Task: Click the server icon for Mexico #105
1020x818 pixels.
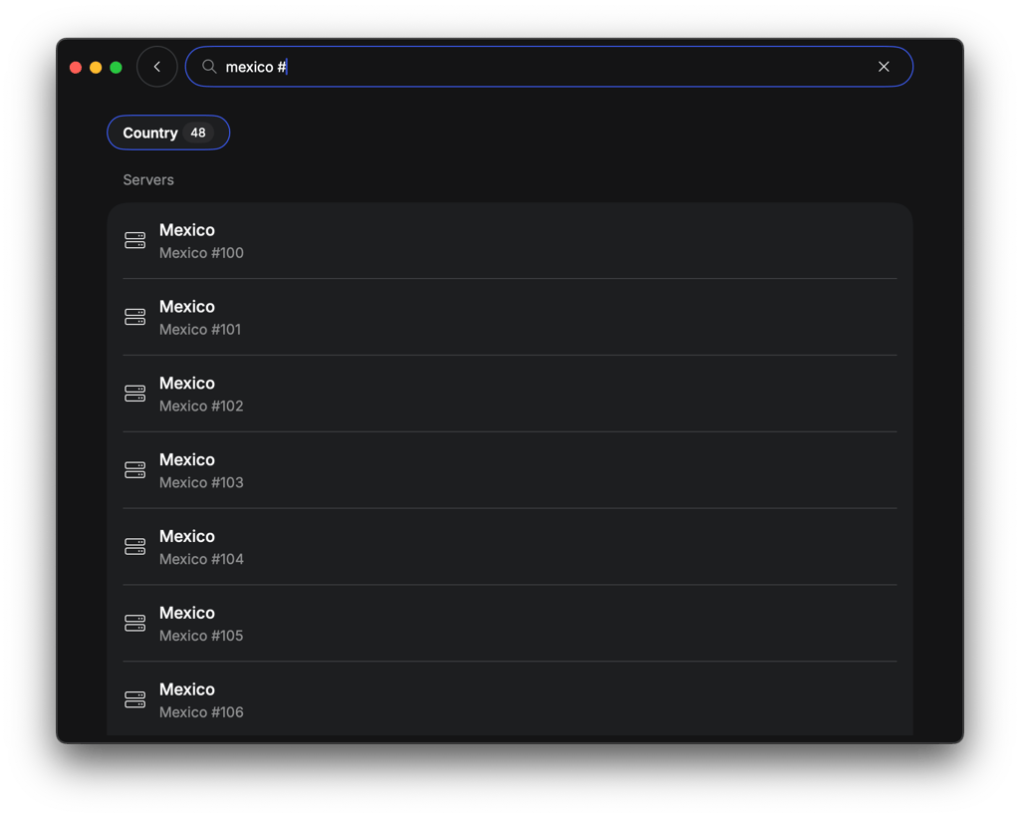Action: pos(135,624)
